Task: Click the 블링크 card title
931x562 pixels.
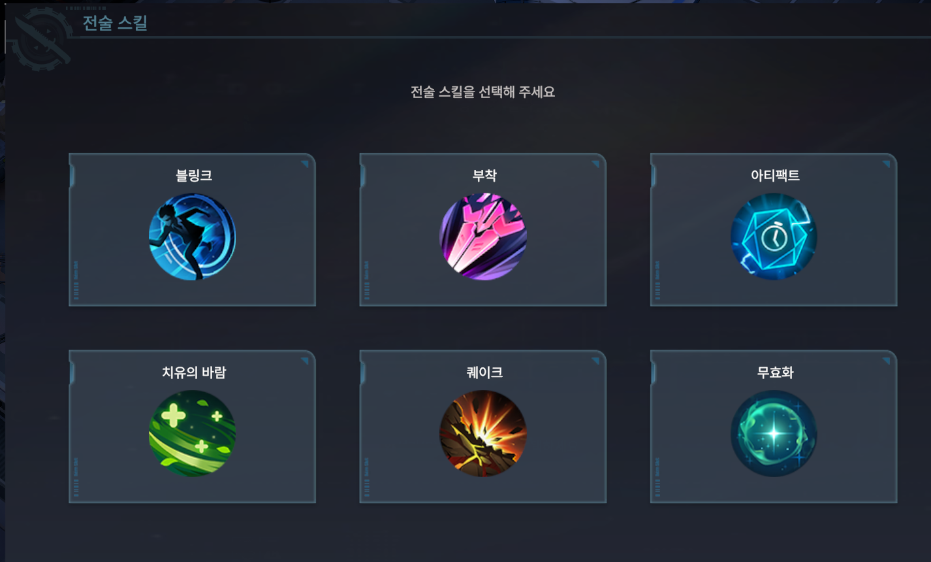Action: point(193,175)
